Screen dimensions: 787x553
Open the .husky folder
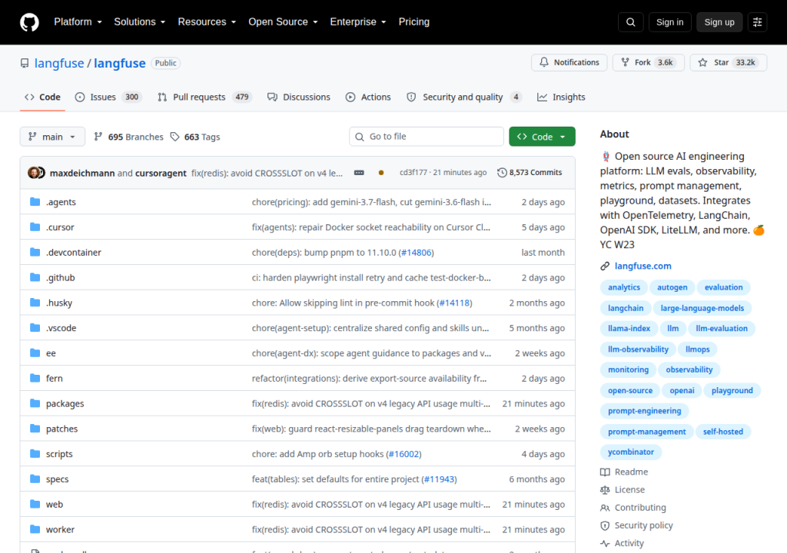pyautogui.click(x=59, y=303)
